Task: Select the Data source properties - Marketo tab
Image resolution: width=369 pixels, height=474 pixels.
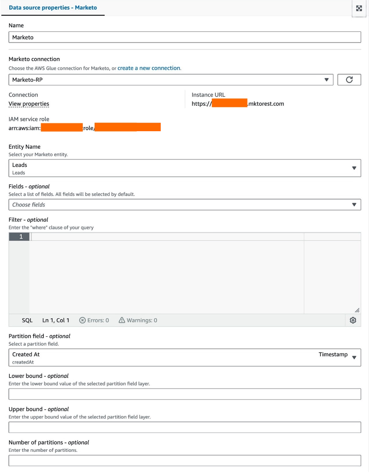Action: pos(53,7)
